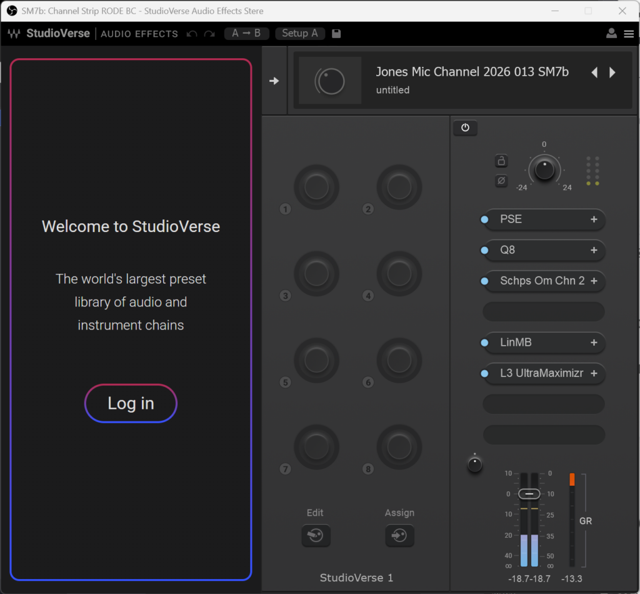The image size is (640, 594).
Task: Collapse the browser panel with the arrow
Action: [274, 81]
